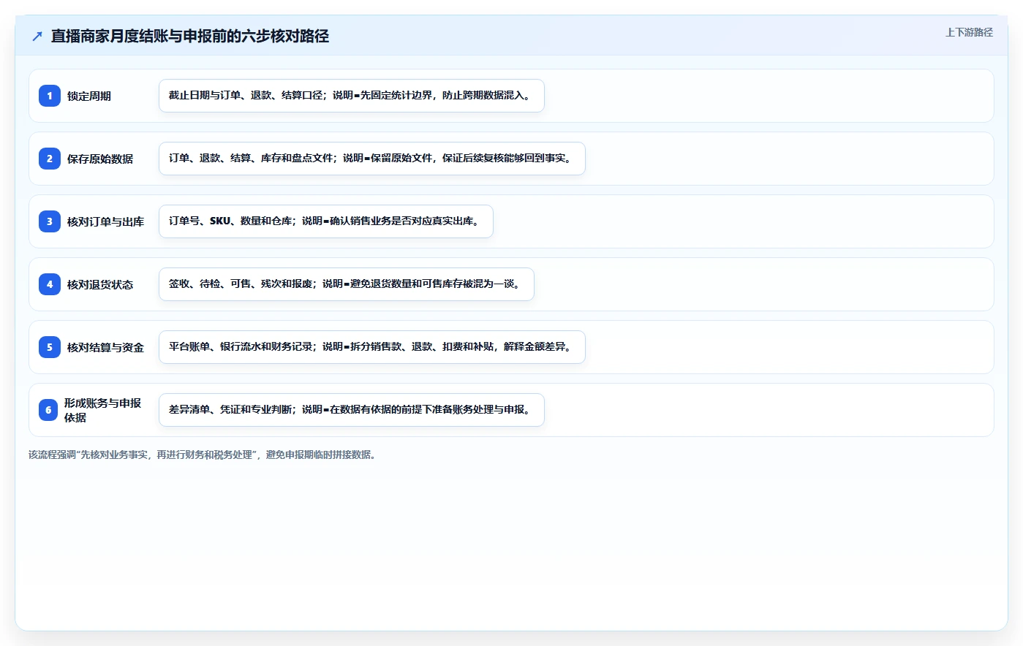Select step number 1 badge

50,96
